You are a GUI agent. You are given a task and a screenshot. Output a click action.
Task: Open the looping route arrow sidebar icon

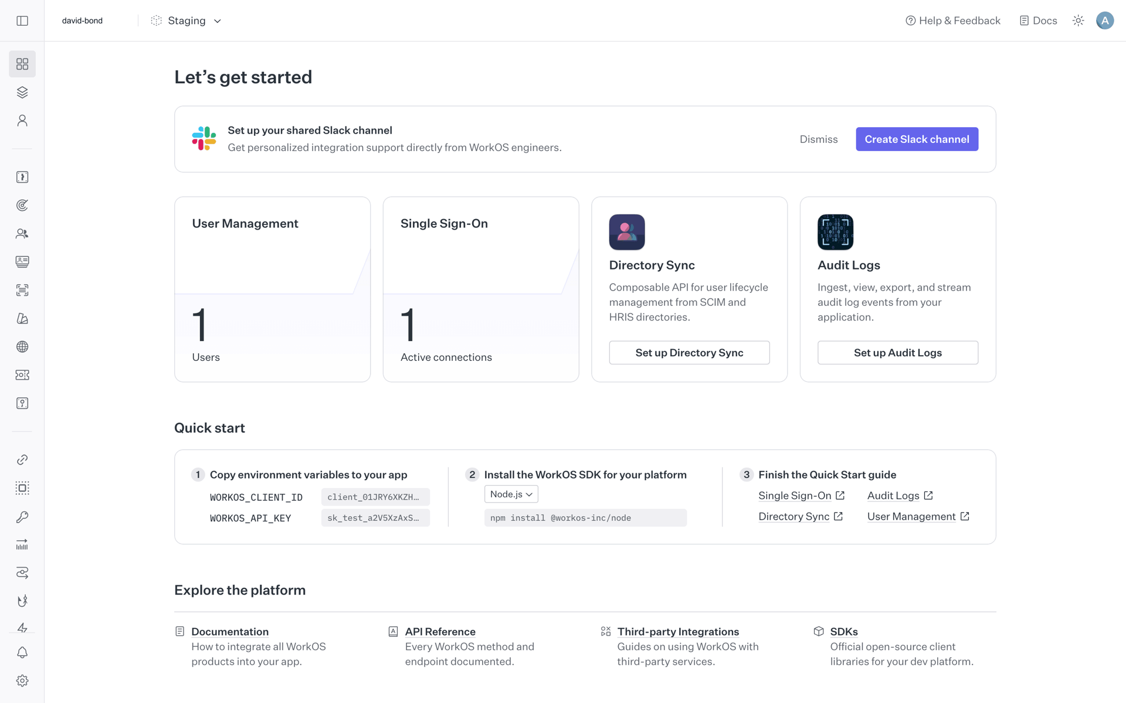[x=22, y=573]
